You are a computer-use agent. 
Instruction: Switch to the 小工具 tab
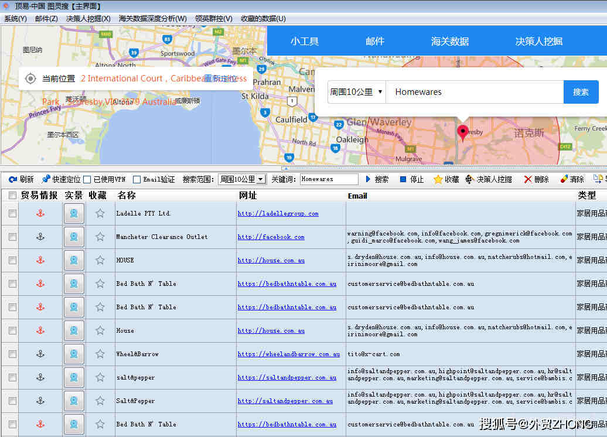point(305,42)
